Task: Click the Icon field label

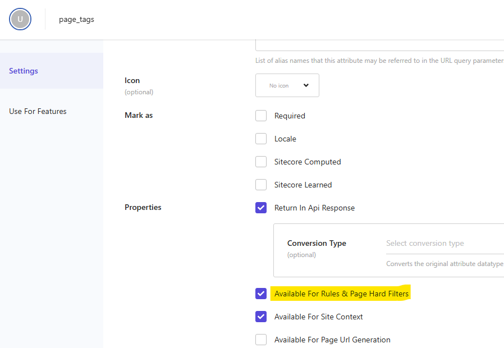Action: coord(132,80)
